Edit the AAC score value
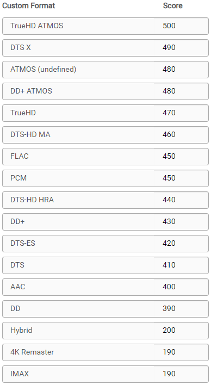 click(181, 287)
